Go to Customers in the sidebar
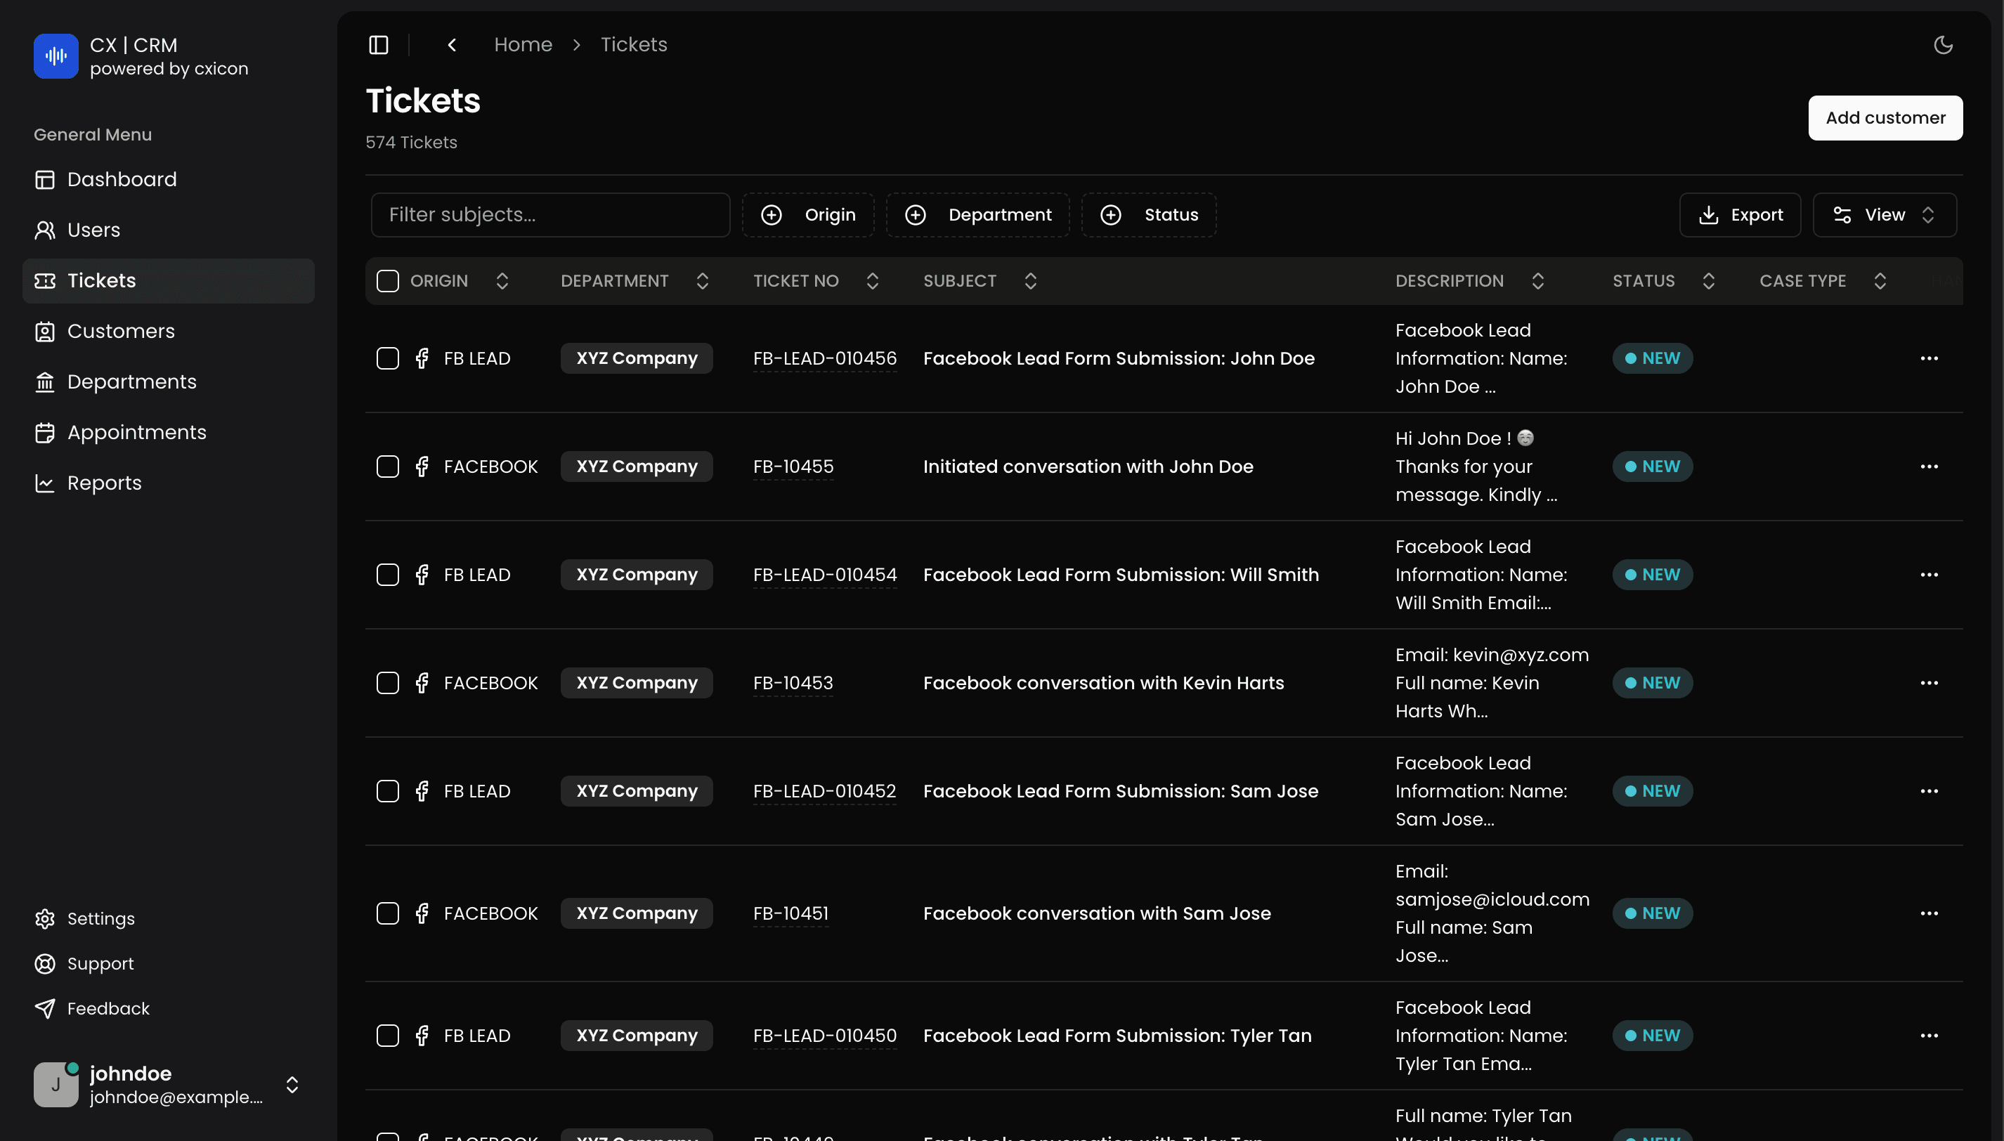Screen dimensions: 2004x1141 (168, 331)
